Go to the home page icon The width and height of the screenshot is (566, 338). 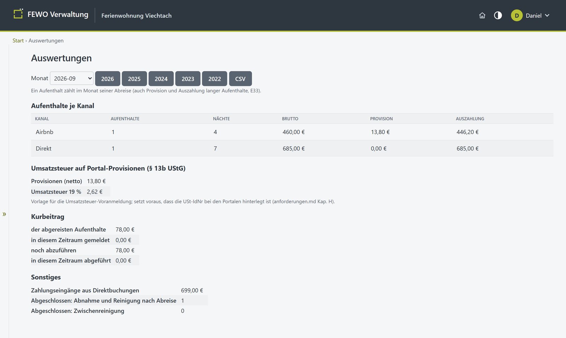point(482,16)
